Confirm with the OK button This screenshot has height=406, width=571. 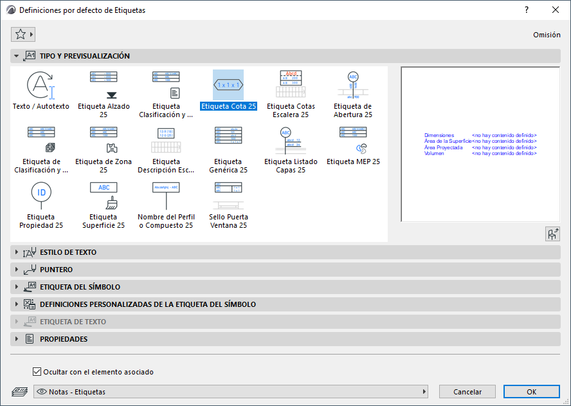[x=532, y=392]
